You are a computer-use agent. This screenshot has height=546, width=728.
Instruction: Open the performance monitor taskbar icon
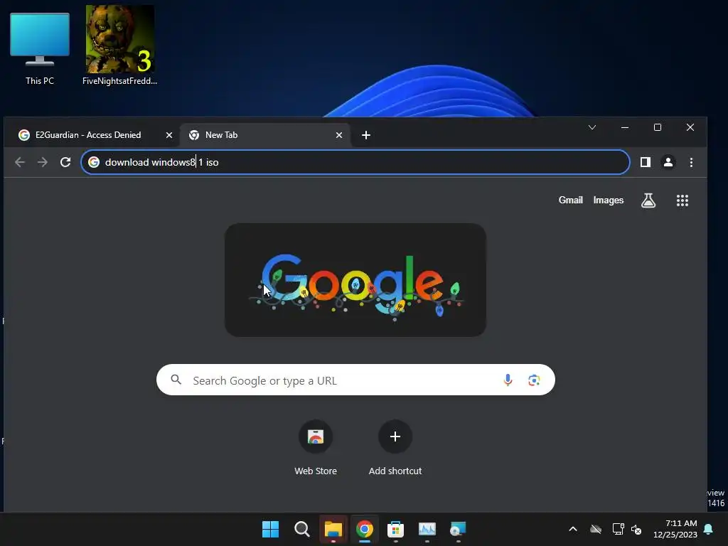(x=427, y=529)
